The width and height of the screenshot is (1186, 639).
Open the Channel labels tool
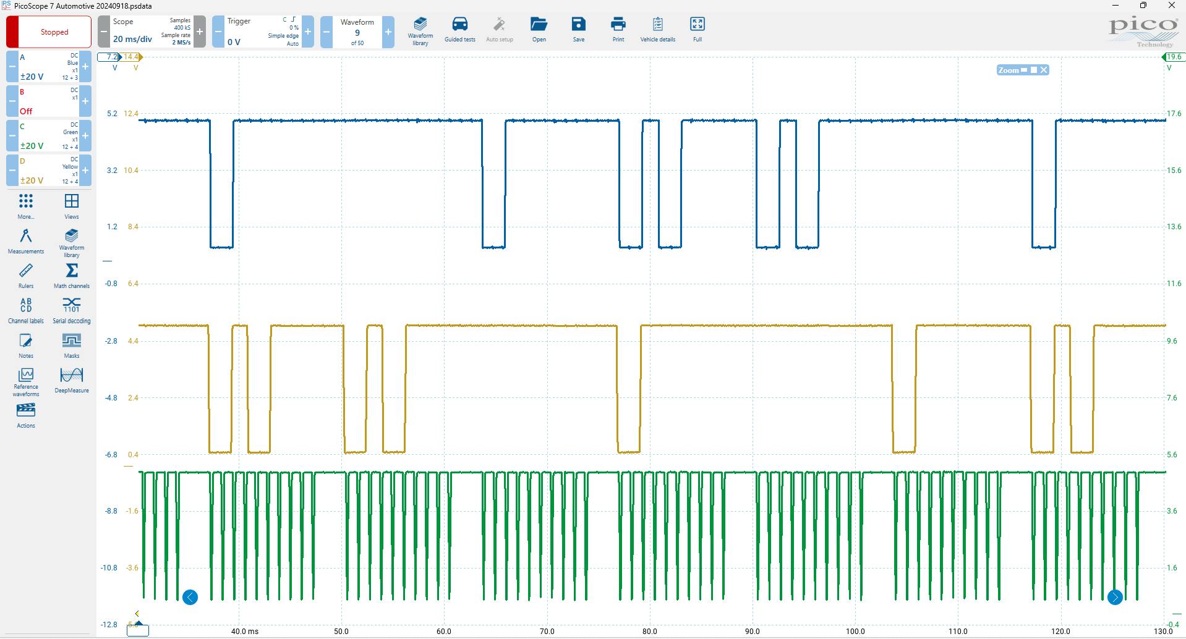[x=25, y=309]
